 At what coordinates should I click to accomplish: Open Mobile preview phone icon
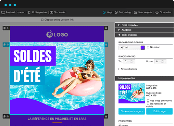pos(29,12)
